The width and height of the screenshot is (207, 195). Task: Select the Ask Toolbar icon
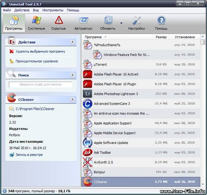coord(87,152)
